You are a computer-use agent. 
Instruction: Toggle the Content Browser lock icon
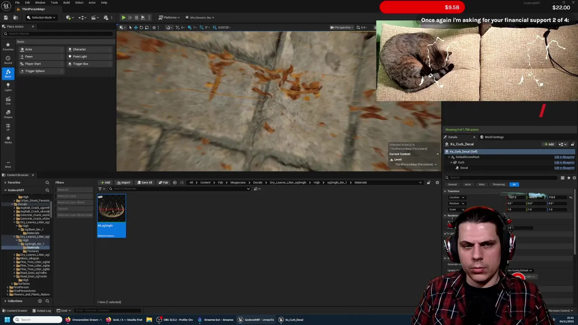[429, 182]
